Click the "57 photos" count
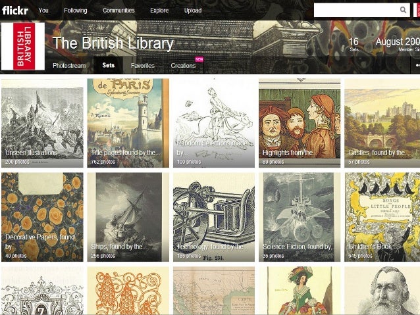Viewport: 420px width, 315px height. tap(359, 162)
